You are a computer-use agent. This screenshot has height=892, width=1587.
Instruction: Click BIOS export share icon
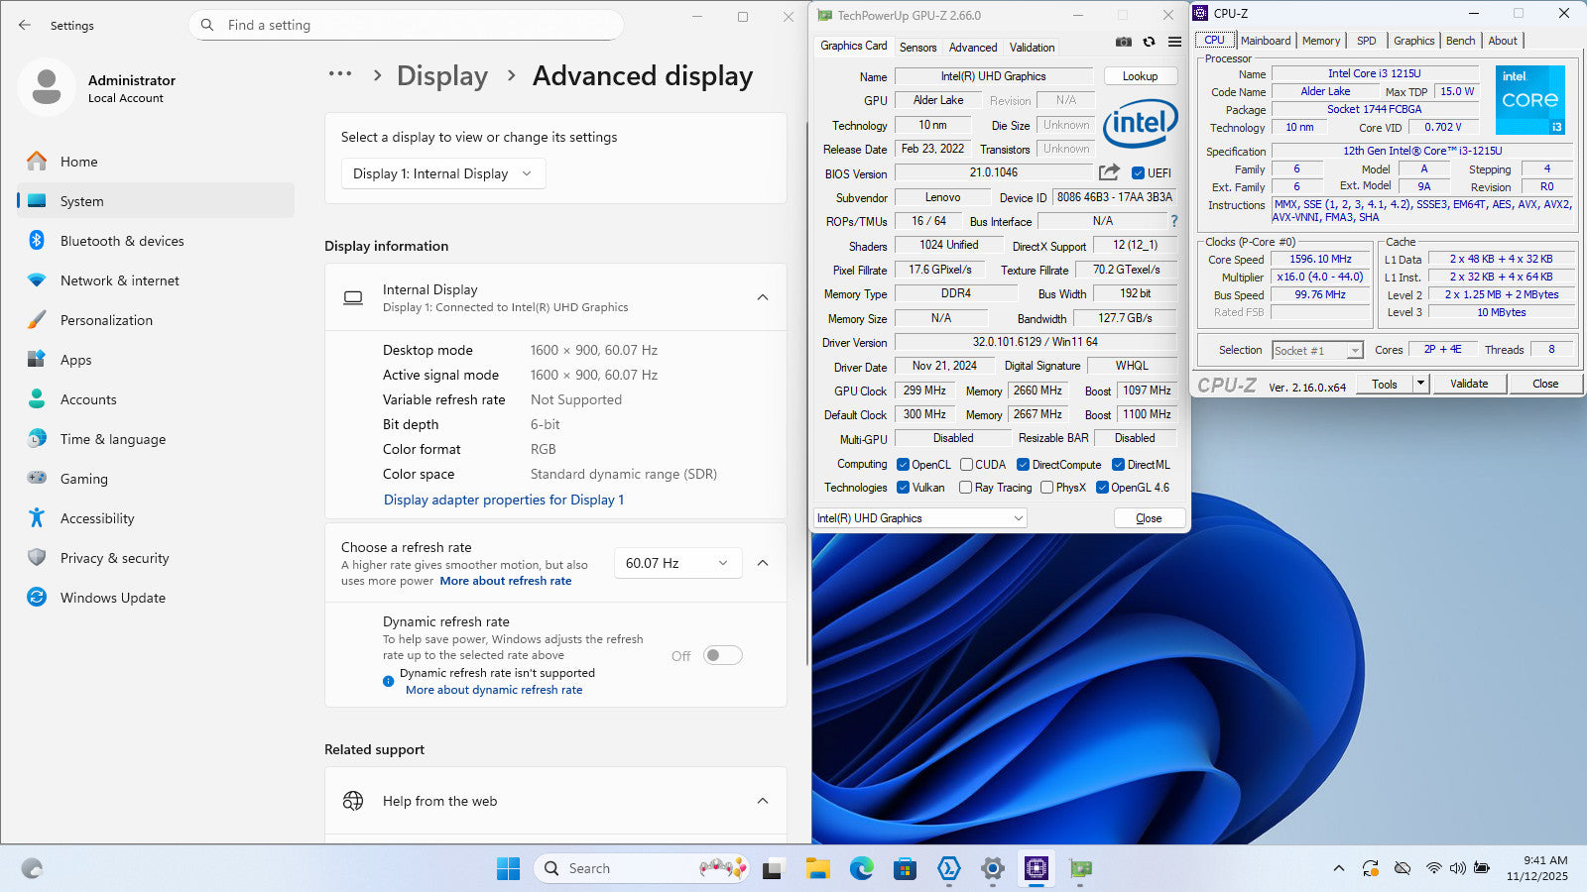(1109, 172)
